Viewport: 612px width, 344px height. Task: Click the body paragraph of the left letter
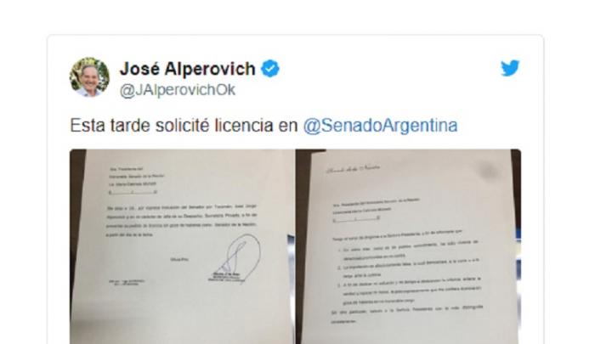click(182, 220)
